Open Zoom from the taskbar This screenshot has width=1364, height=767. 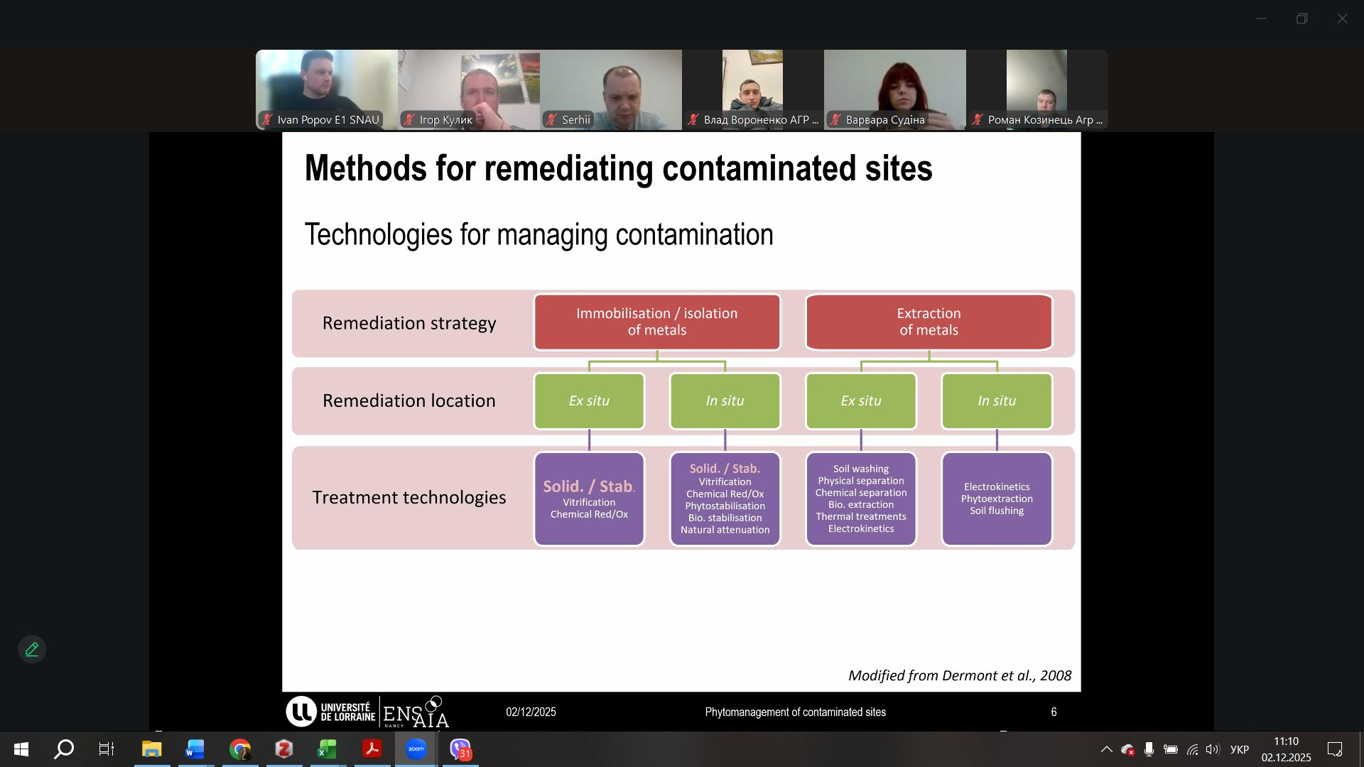(416, 749)
